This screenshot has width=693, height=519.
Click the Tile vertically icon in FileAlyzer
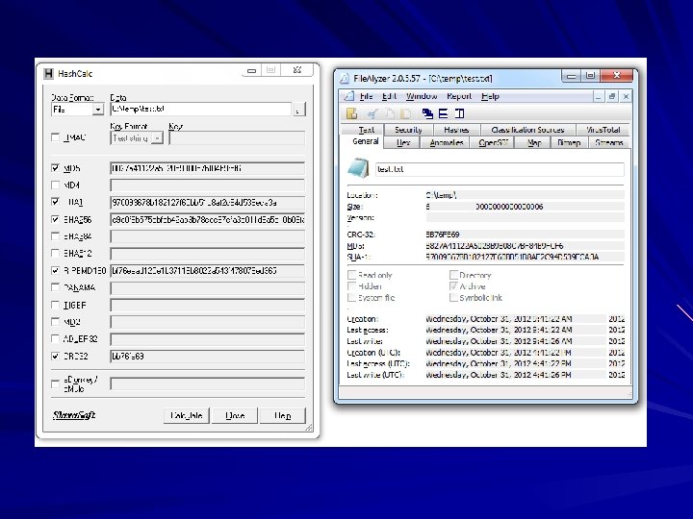tap(460, 113)
